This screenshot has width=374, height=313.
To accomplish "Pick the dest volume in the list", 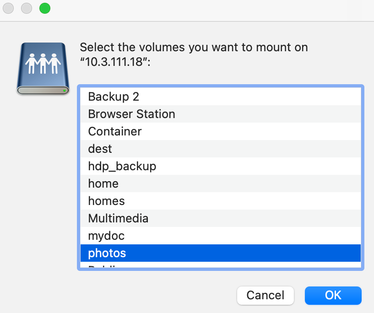I will point(100,149).
